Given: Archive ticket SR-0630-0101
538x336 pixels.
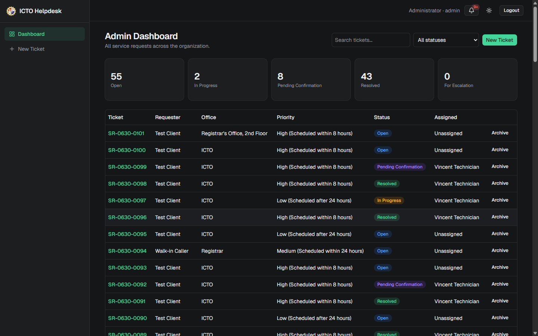Looking at the screenshot, I should click(500, 133).
